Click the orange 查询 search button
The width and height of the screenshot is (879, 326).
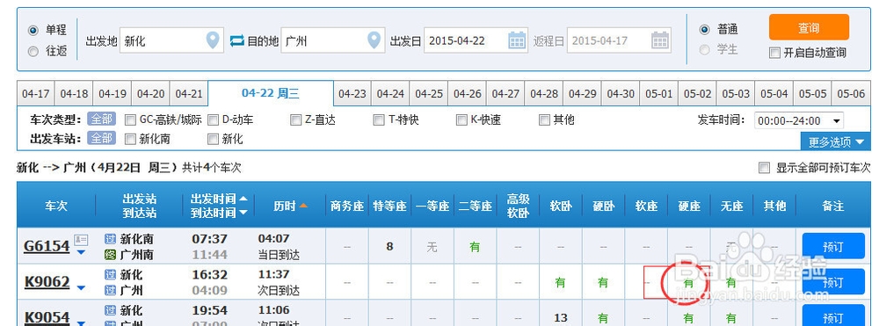pyautogui.click(x=809, y=27)
